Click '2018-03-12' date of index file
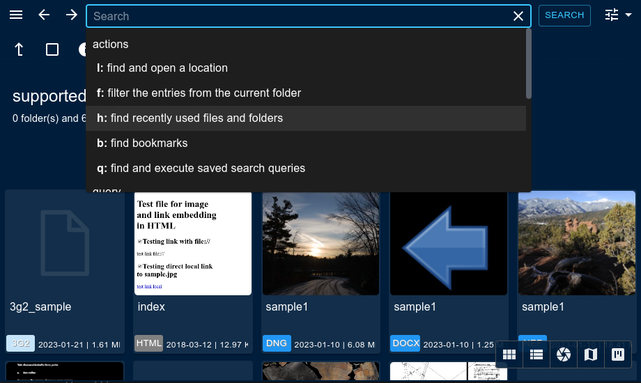641x383 pixels. tap(189, 345)
